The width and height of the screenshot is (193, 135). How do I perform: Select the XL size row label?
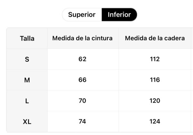point(27,122)
